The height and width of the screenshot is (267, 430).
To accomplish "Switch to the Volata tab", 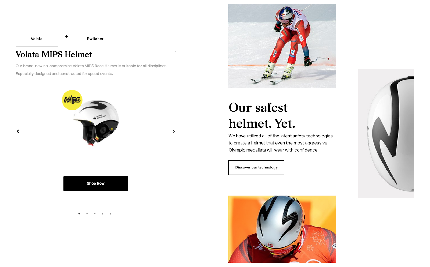I will point(37,39).
